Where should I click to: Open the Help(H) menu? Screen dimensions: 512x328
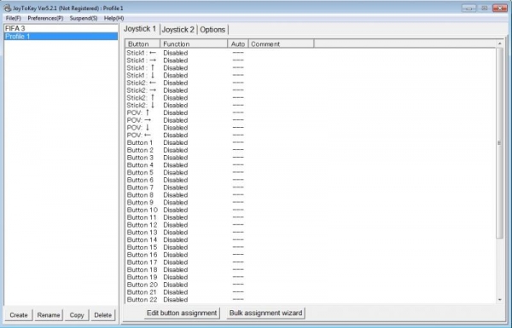pos(114,18)
